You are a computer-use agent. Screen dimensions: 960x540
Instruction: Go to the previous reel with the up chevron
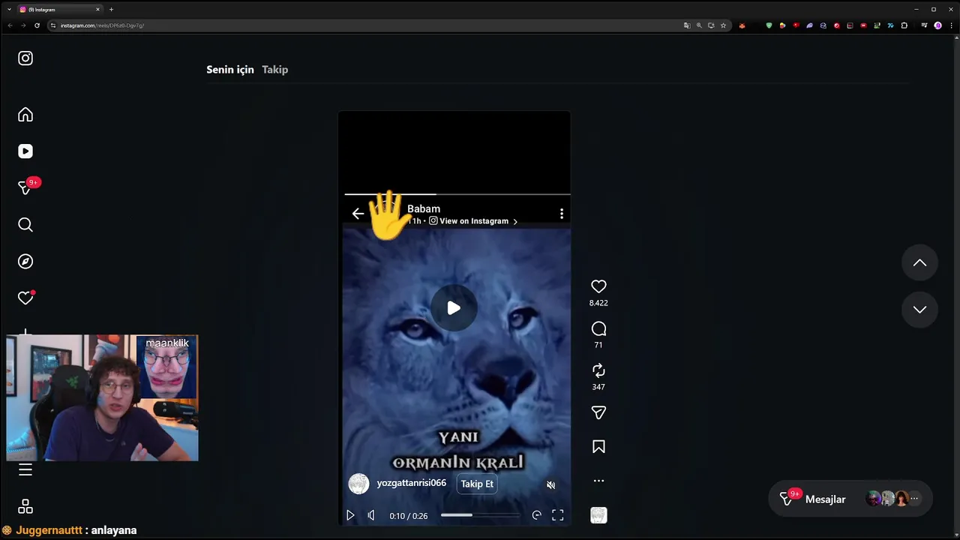919,263
